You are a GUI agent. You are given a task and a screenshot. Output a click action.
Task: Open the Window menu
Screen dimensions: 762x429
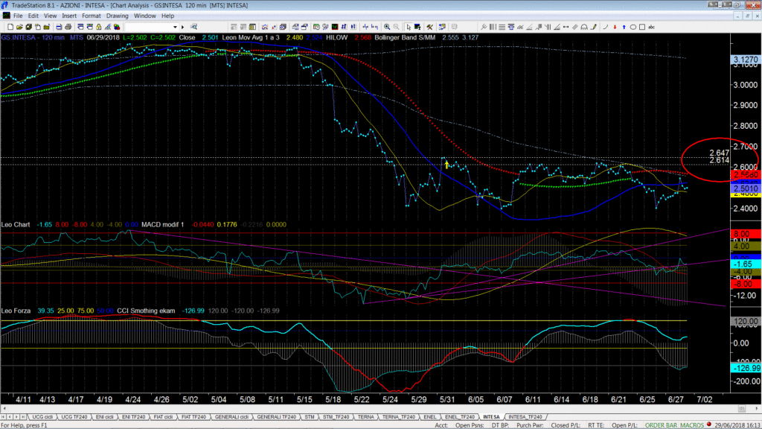click(x=145, y=16)
